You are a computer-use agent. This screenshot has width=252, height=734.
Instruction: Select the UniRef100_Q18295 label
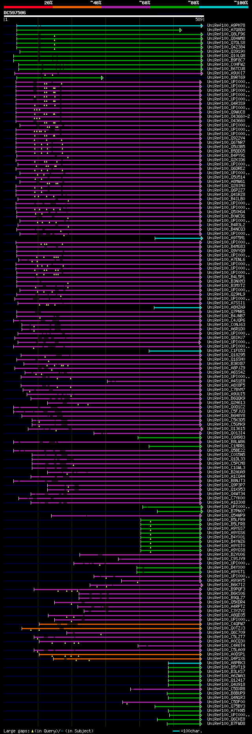coord(226,355)
